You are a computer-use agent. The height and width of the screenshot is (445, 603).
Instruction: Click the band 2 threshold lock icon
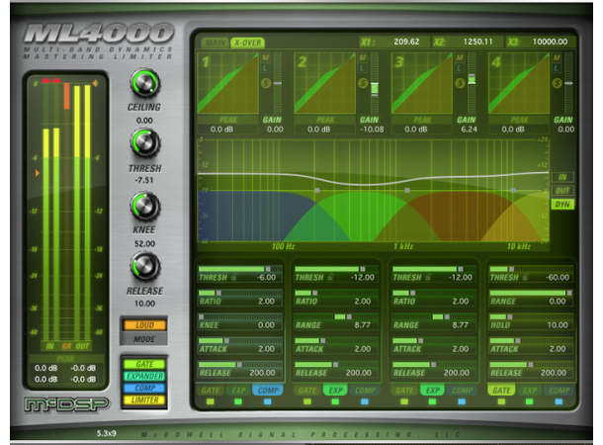coord(330,277)
